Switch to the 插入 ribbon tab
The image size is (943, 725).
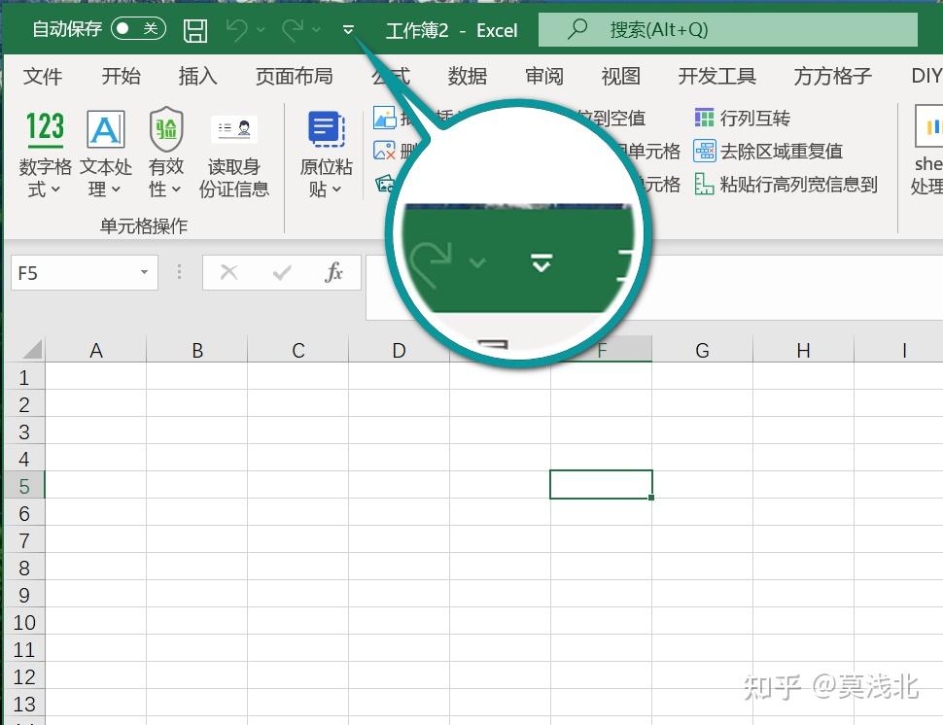[197, 76]
